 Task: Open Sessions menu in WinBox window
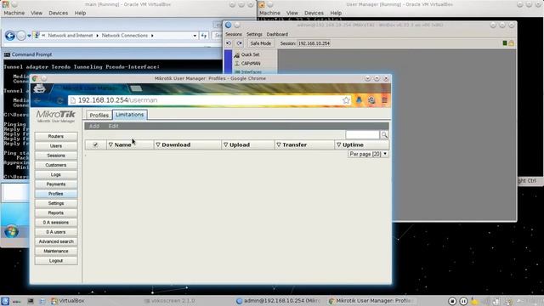tap(234, 34)
